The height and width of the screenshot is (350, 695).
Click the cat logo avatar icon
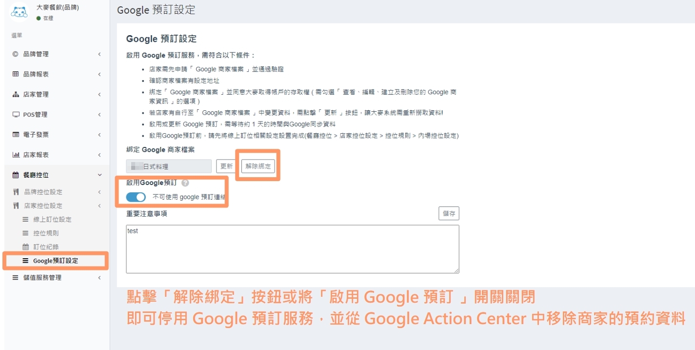click(x=20, y=13)
